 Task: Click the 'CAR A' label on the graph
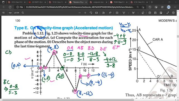pos(158,40)
